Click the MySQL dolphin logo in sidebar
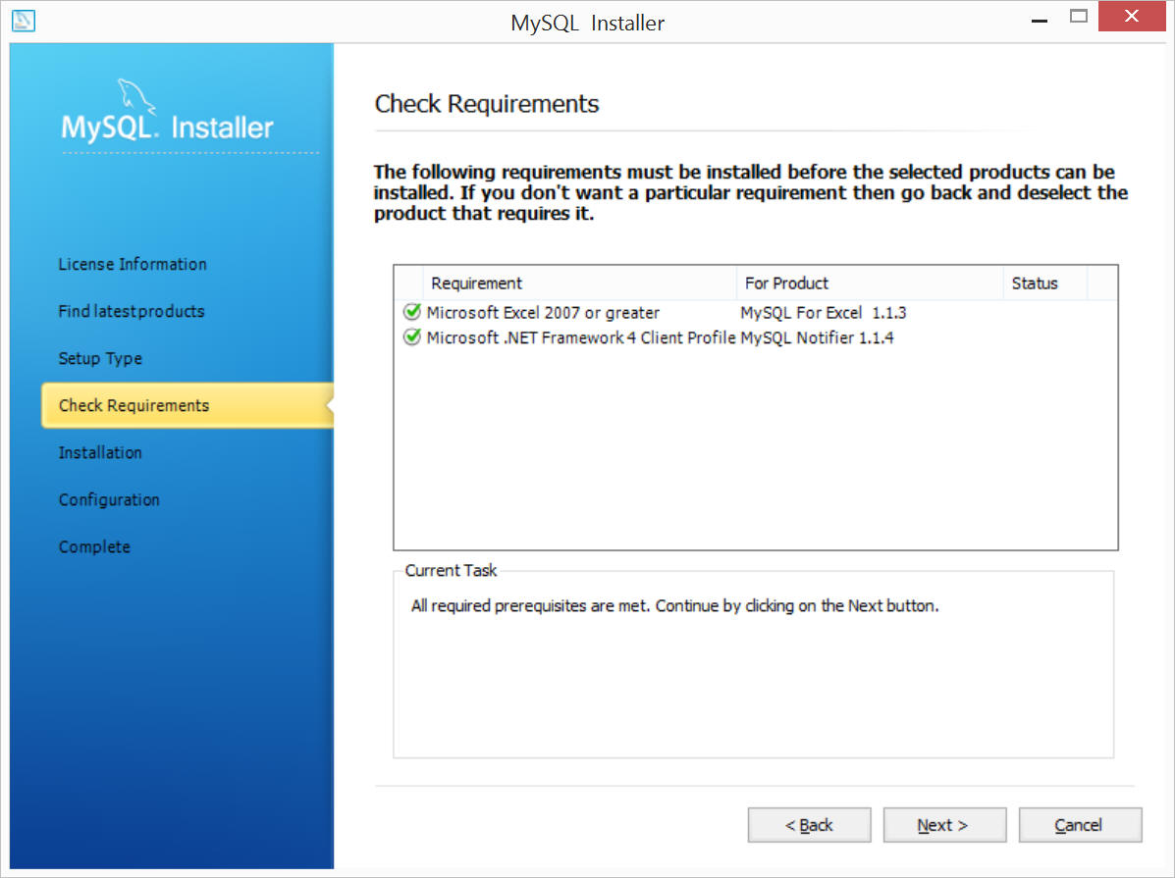 click(x=136, y=97)
